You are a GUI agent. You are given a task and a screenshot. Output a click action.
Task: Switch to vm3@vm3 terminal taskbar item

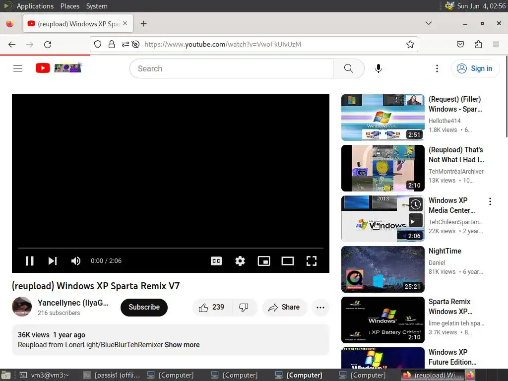pyautogui.click(x=45, y=375)
